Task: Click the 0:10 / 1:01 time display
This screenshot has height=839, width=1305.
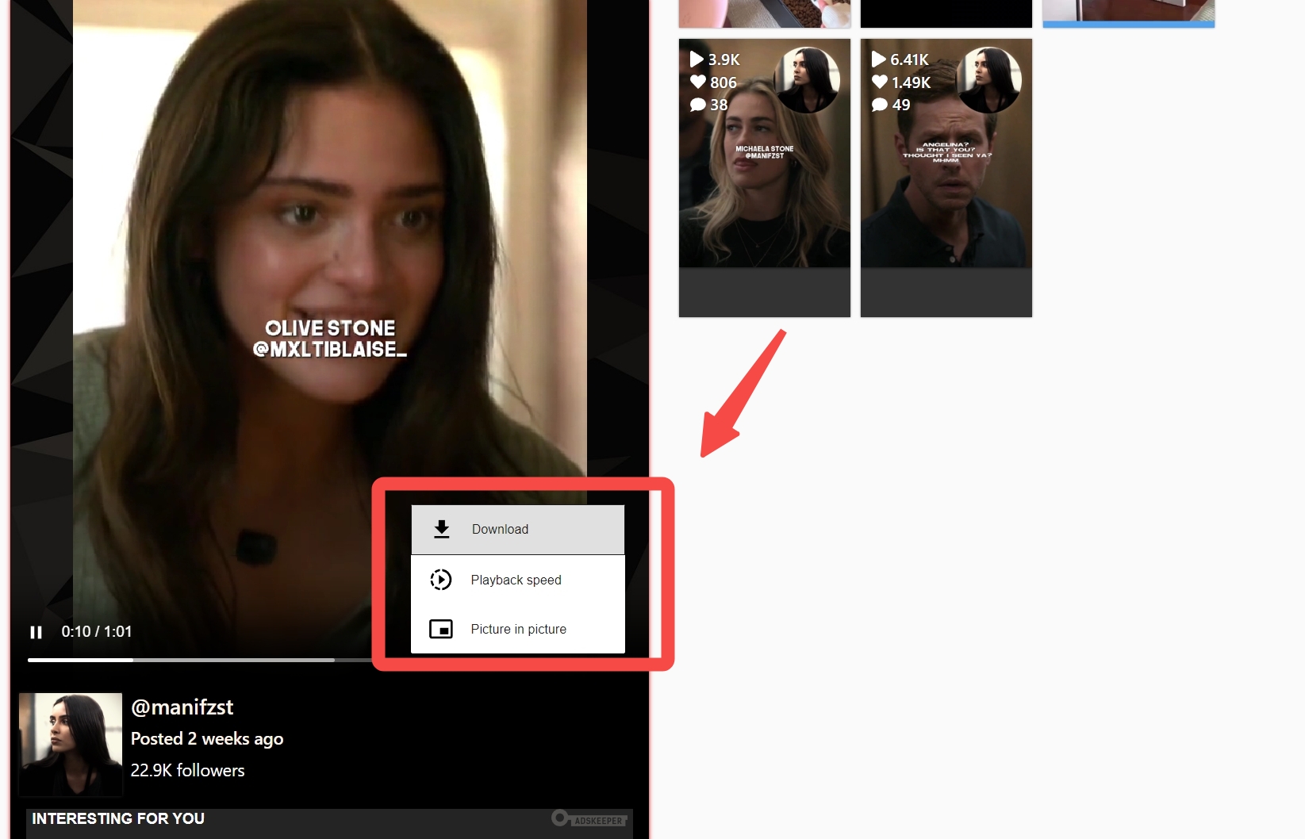Action: (97, 632)
